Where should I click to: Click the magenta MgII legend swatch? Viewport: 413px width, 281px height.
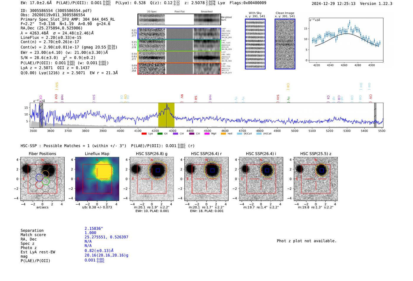click(207, 134)
